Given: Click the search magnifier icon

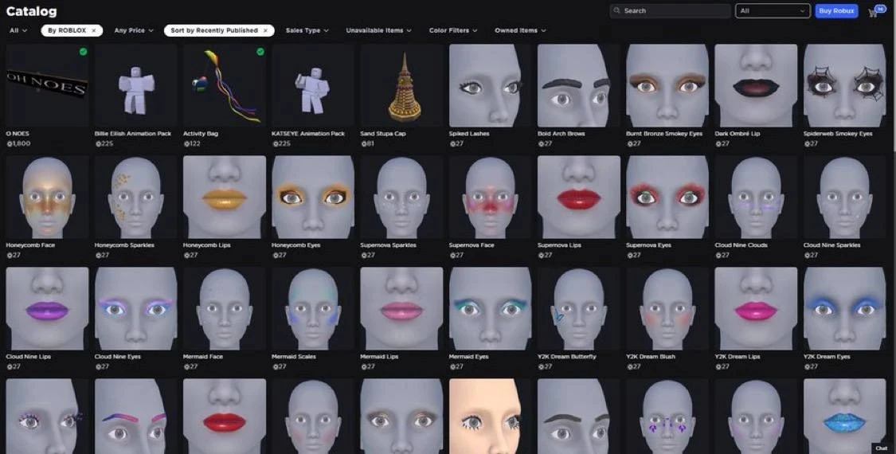Looking at the screenshot, I should (x=616, y=11).
